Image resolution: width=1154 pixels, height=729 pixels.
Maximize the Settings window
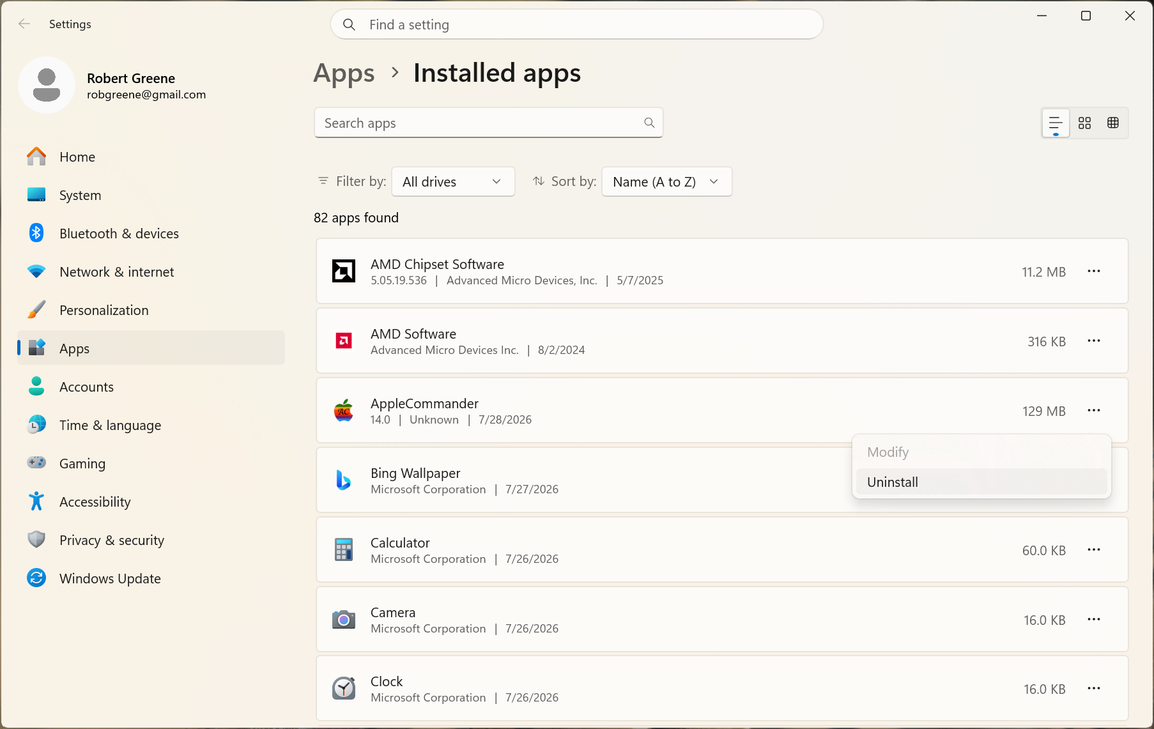point(1086,16)
